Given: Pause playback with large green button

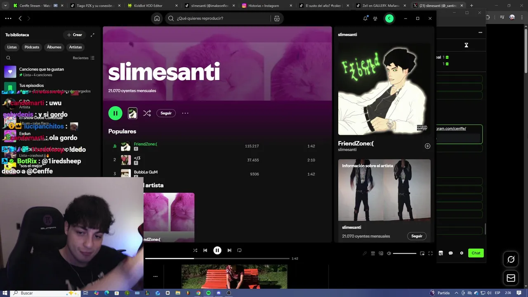Looking at the screenshot, I should (x=115, y=113).
